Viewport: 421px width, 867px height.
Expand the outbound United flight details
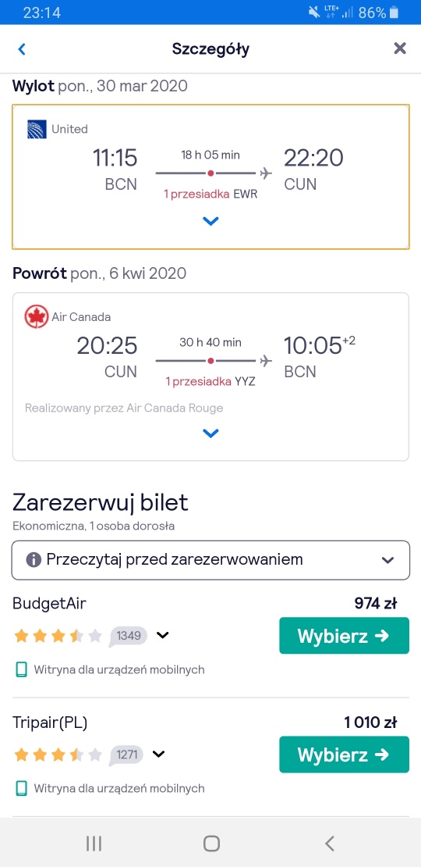tap(210, 222)
